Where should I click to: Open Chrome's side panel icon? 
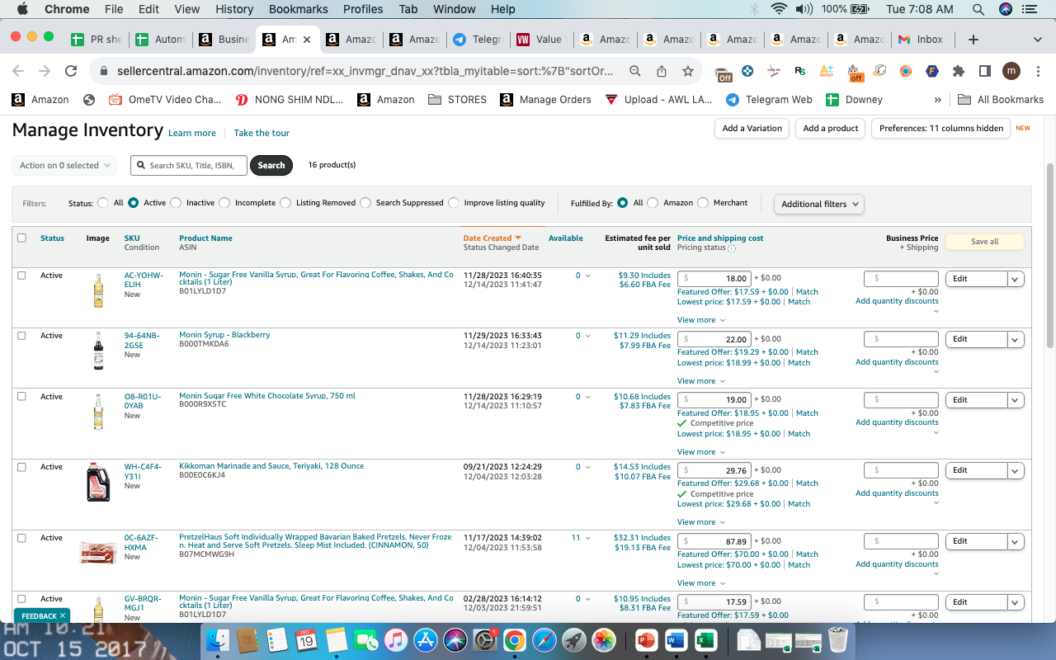(x=984, y=71)
